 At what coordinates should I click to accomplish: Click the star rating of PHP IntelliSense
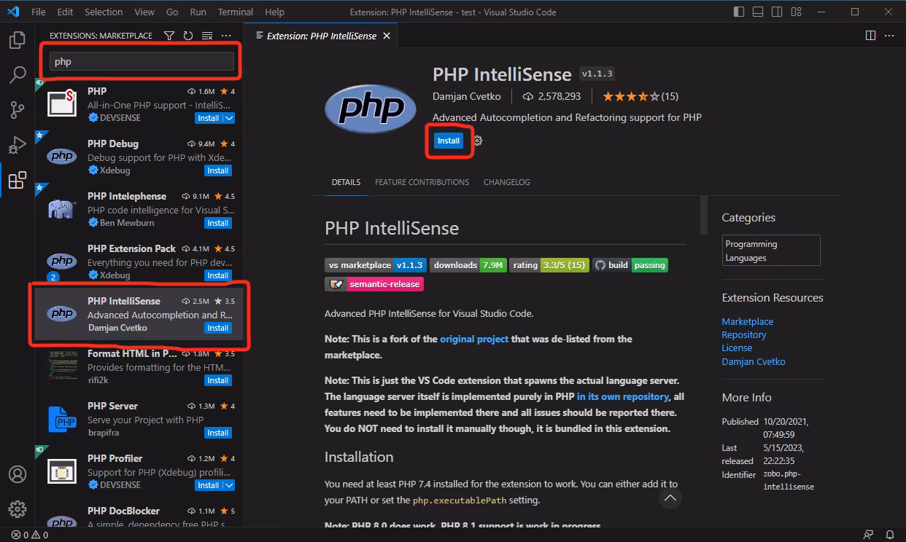click(640, 96)
